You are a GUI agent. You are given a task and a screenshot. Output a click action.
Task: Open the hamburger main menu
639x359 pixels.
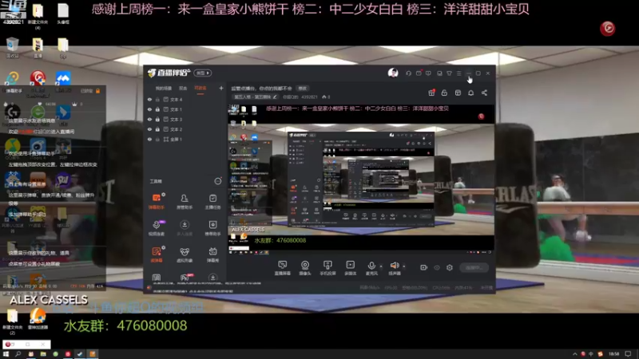(458, 73)
